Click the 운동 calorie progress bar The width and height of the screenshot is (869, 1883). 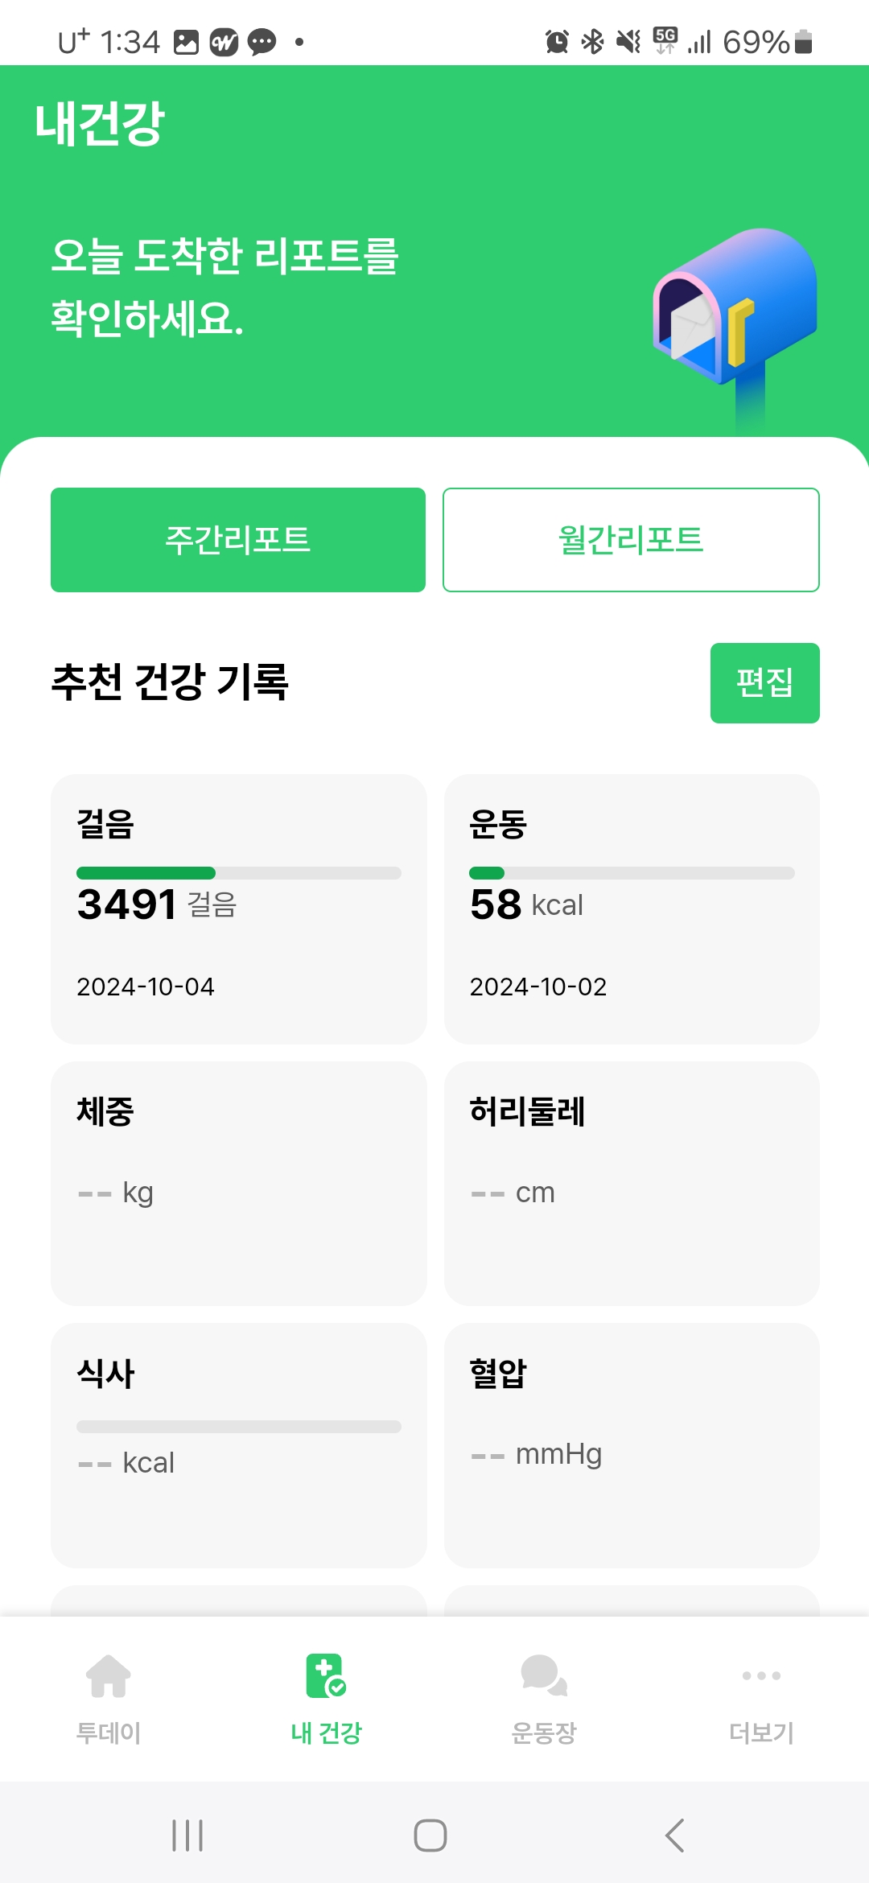point(632,873)
